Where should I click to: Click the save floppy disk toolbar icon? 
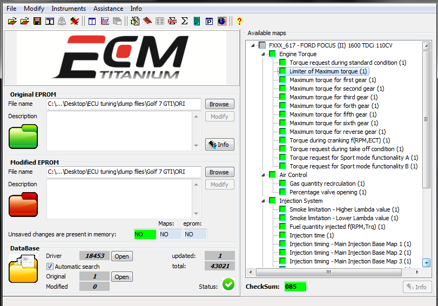pos(37,21)
